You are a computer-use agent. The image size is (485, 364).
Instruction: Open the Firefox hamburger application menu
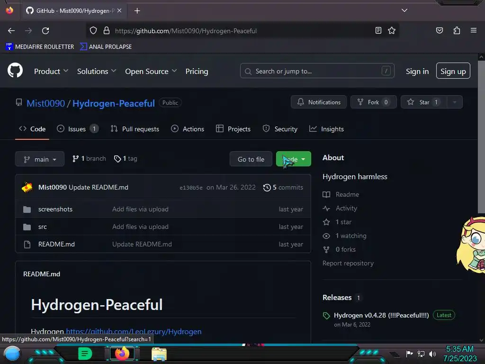pos(473,30)
